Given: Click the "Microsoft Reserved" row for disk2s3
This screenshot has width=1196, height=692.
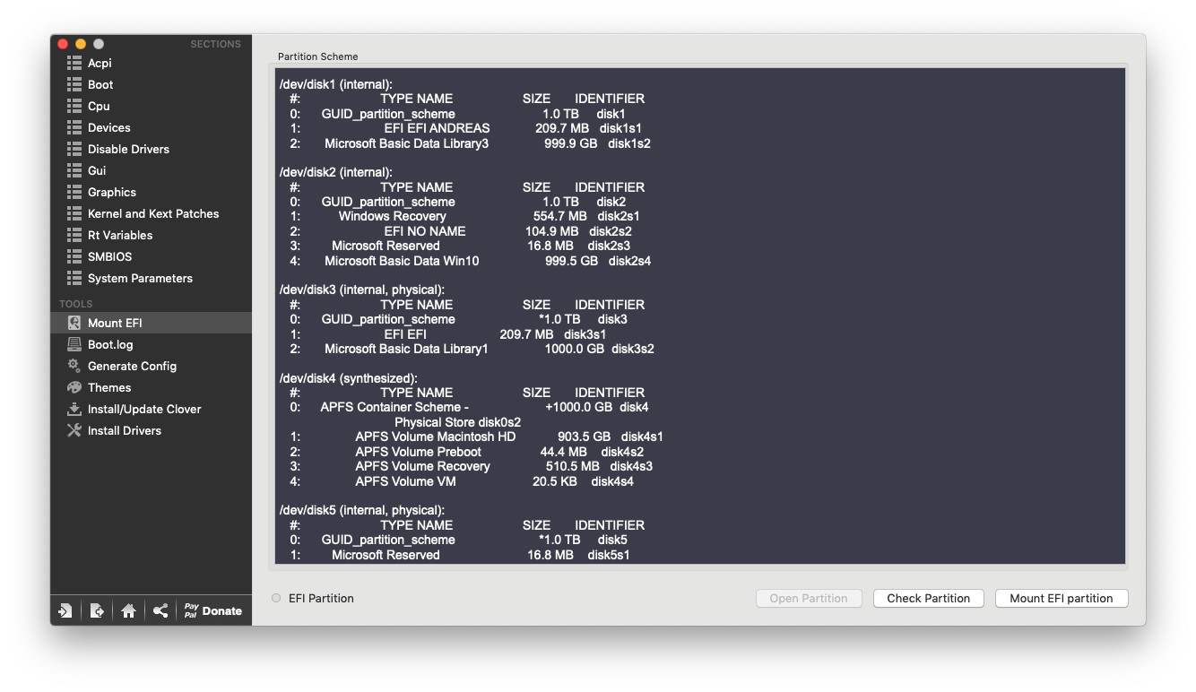Looking at the screenshot, I should [x=459, y=246].
